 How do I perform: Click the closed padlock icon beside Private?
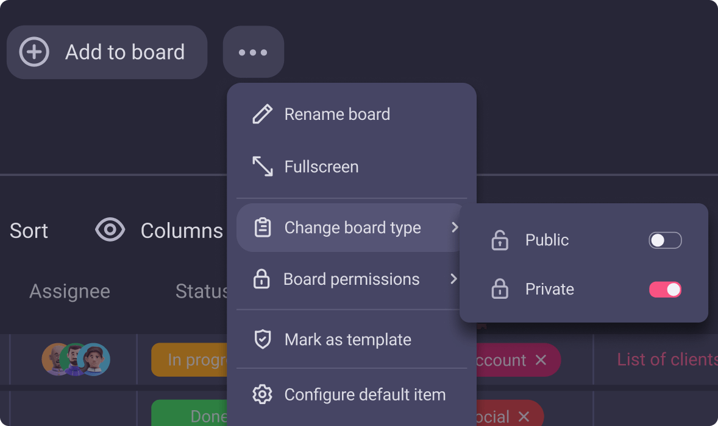point(500,289)
